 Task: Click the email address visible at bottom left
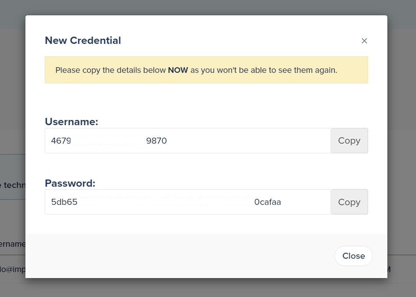point(12,269)
